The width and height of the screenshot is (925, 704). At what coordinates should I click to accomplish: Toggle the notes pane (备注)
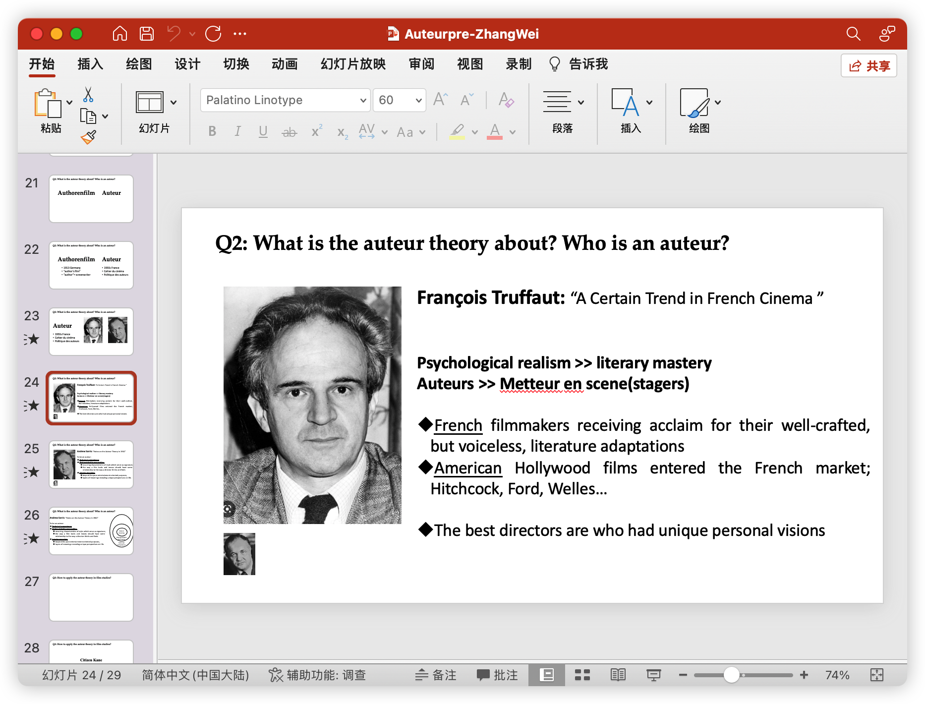[436, 675]
